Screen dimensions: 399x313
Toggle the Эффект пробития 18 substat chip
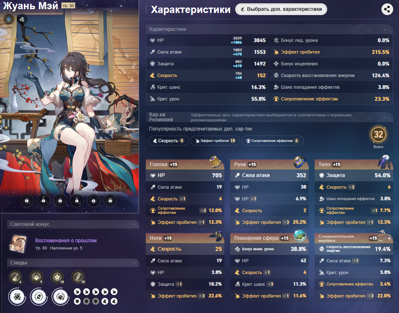pyautogui.click(x=215, y=141)
